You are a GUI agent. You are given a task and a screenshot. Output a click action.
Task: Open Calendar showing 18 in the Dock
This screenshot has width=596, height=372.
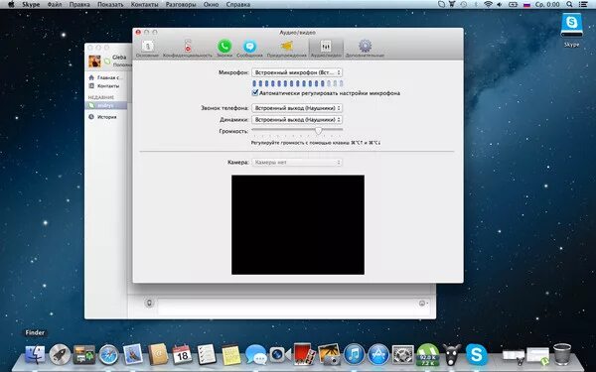pos(182,354)
